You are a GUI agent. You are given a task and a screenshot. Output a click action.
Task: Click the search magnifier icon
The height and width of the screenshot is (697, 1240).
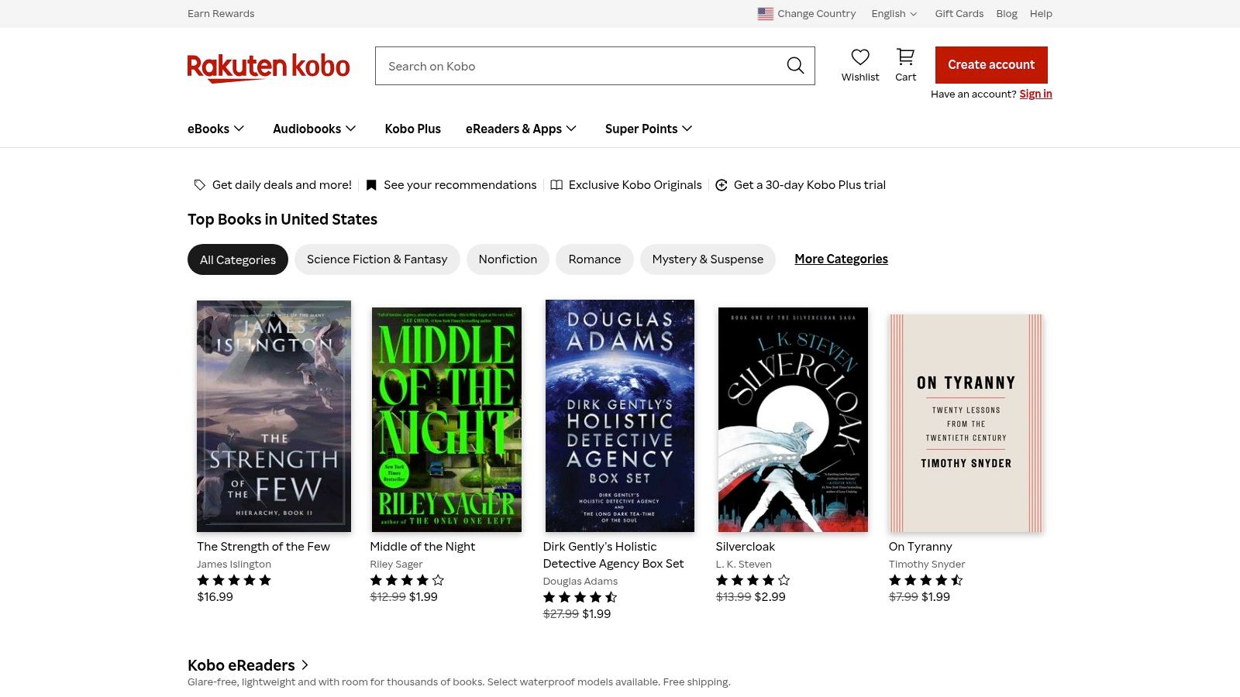(795, 66)
